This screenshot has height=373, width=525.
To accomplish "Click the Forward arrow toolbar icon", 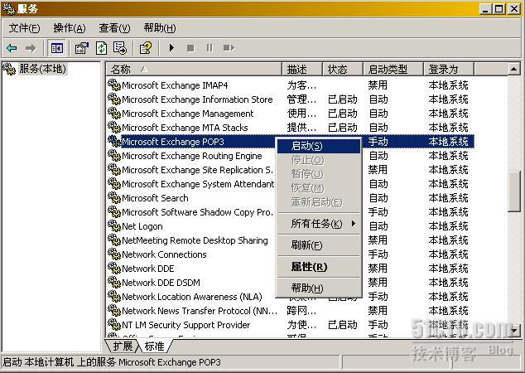I will coord(31,48).
